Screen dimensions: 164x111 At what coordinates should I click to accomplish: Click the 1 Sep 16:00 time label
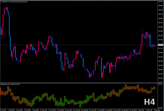point(141,110)
